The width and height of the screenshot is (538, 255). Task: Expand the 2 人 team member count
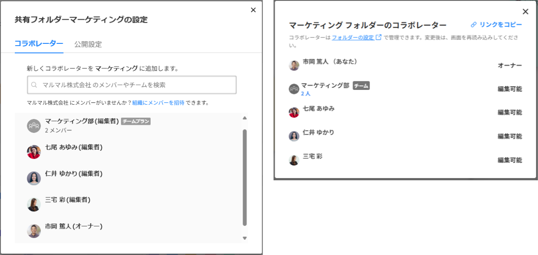coord(306,94)
